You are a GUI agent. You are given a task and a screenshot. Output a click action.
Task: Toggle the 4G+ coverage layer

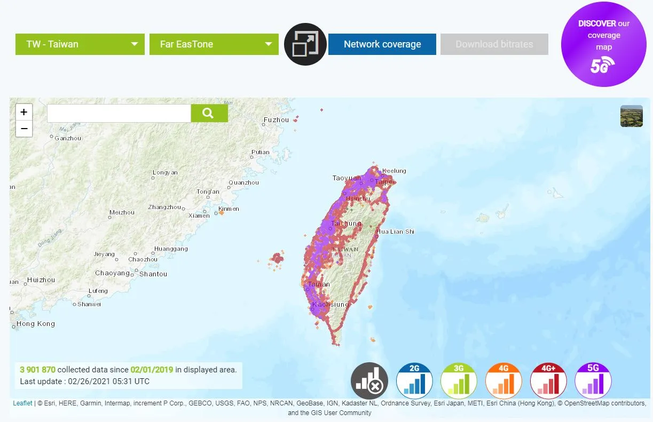click(548, 381)
